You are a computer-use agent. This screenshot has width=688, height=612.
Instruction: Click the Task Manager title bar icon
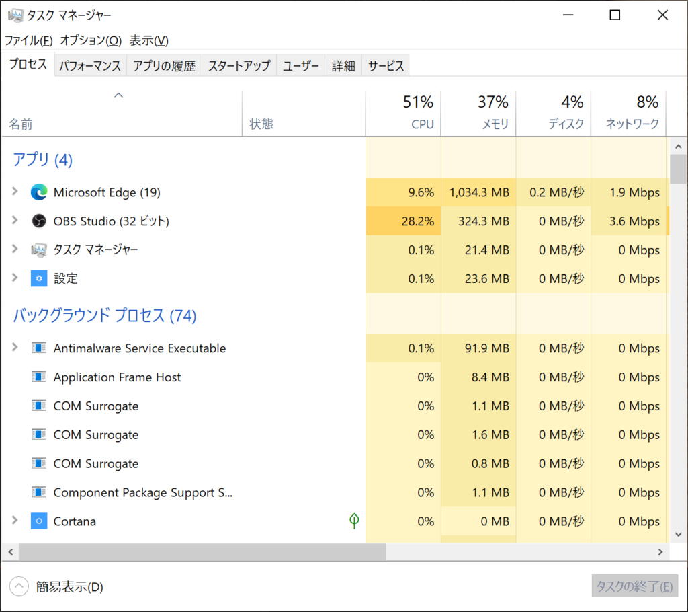pyautogui.click(x=15, y=15)
